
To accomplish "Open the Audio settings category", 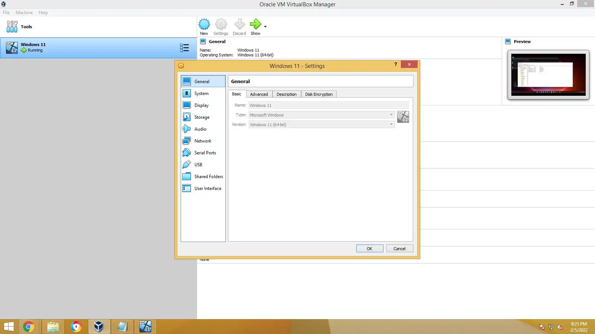I will click(203, 129).
